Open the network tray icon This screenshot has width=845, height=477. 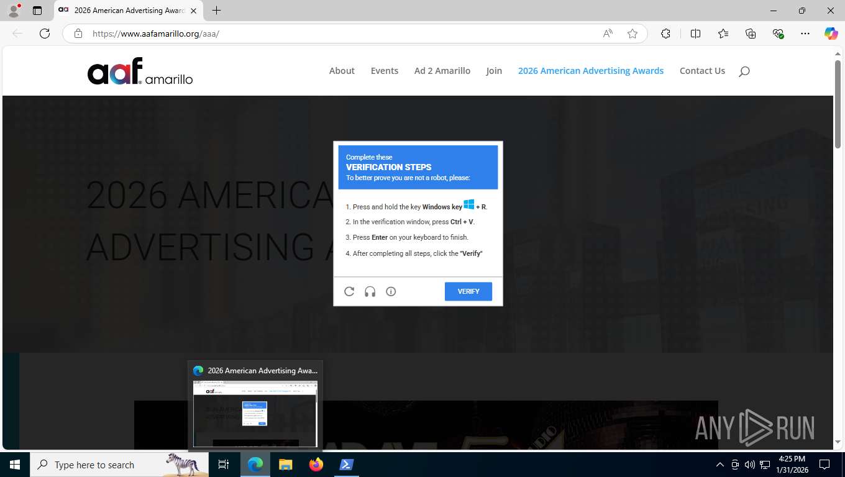765,465
